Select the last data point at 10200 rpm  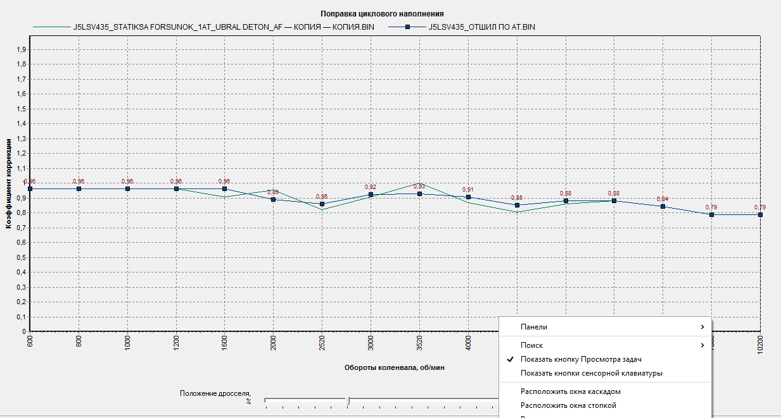click(760, 214)
